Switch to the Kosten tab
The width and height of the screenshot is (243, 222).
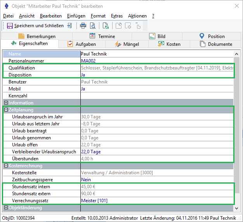pos(169,44)
